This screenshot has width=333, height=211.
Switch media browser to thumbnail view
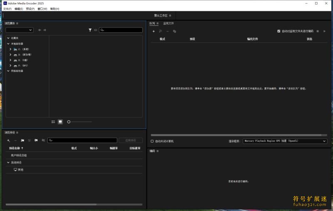(60, 122)
